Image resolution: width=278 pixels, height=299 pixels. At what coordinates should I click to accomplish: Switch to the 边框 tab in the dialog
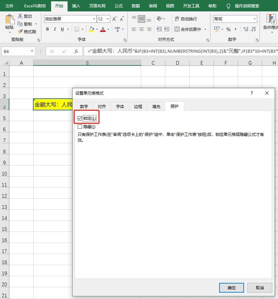pyautogui.click(x=138, y=106)
